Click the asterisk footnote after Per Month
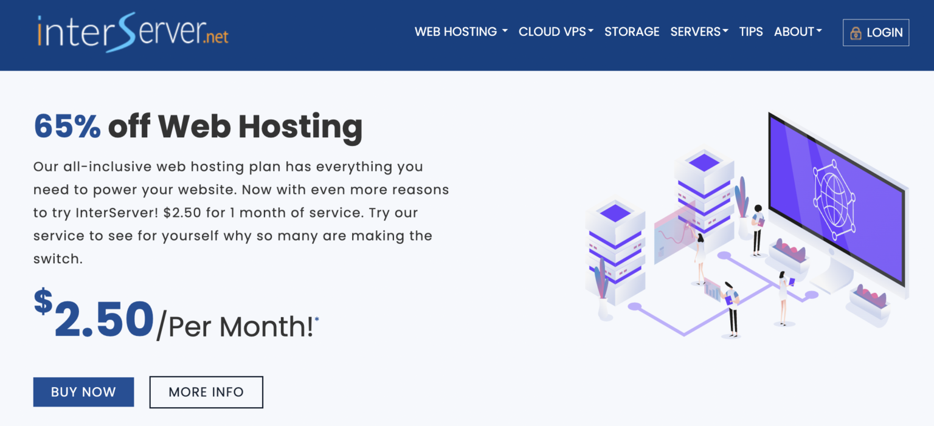The height and width of the screenshot is (426, 934). tap(317, 318)
